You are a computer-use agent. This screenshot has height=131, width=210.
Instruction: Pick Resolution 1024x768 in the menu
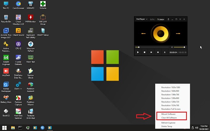[173, 105]
